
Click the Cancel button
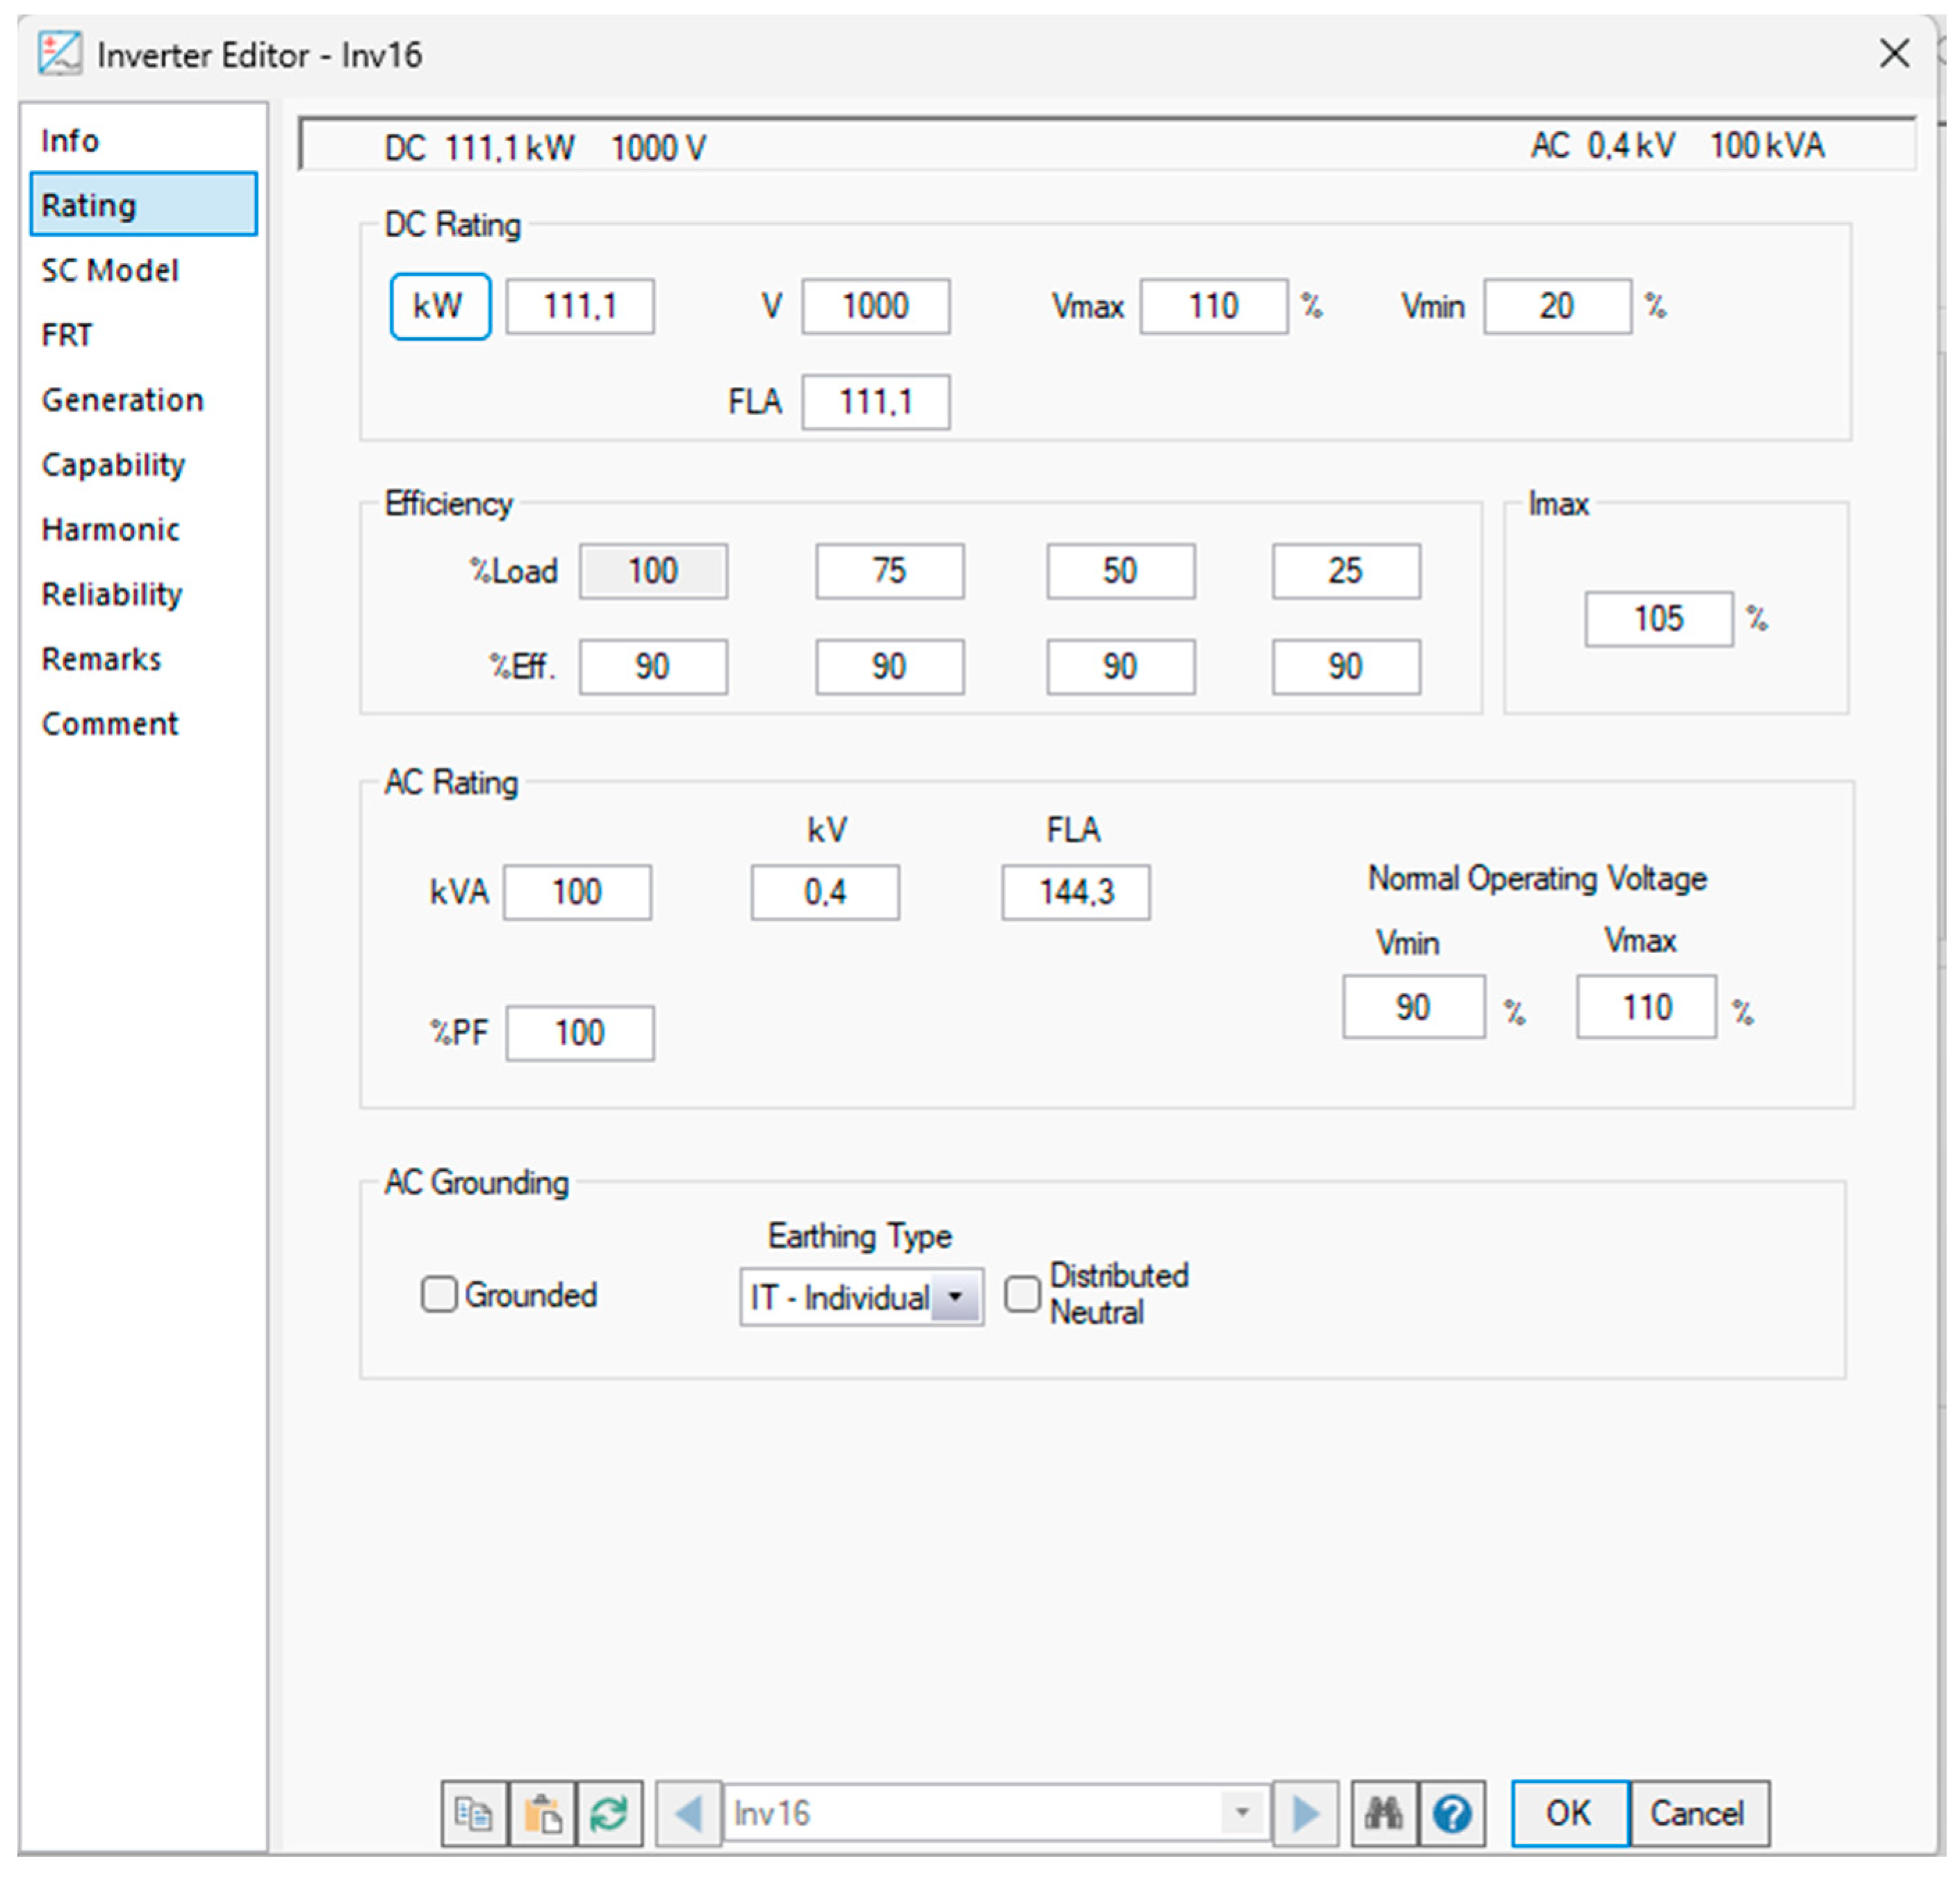pos(1697,1812)
